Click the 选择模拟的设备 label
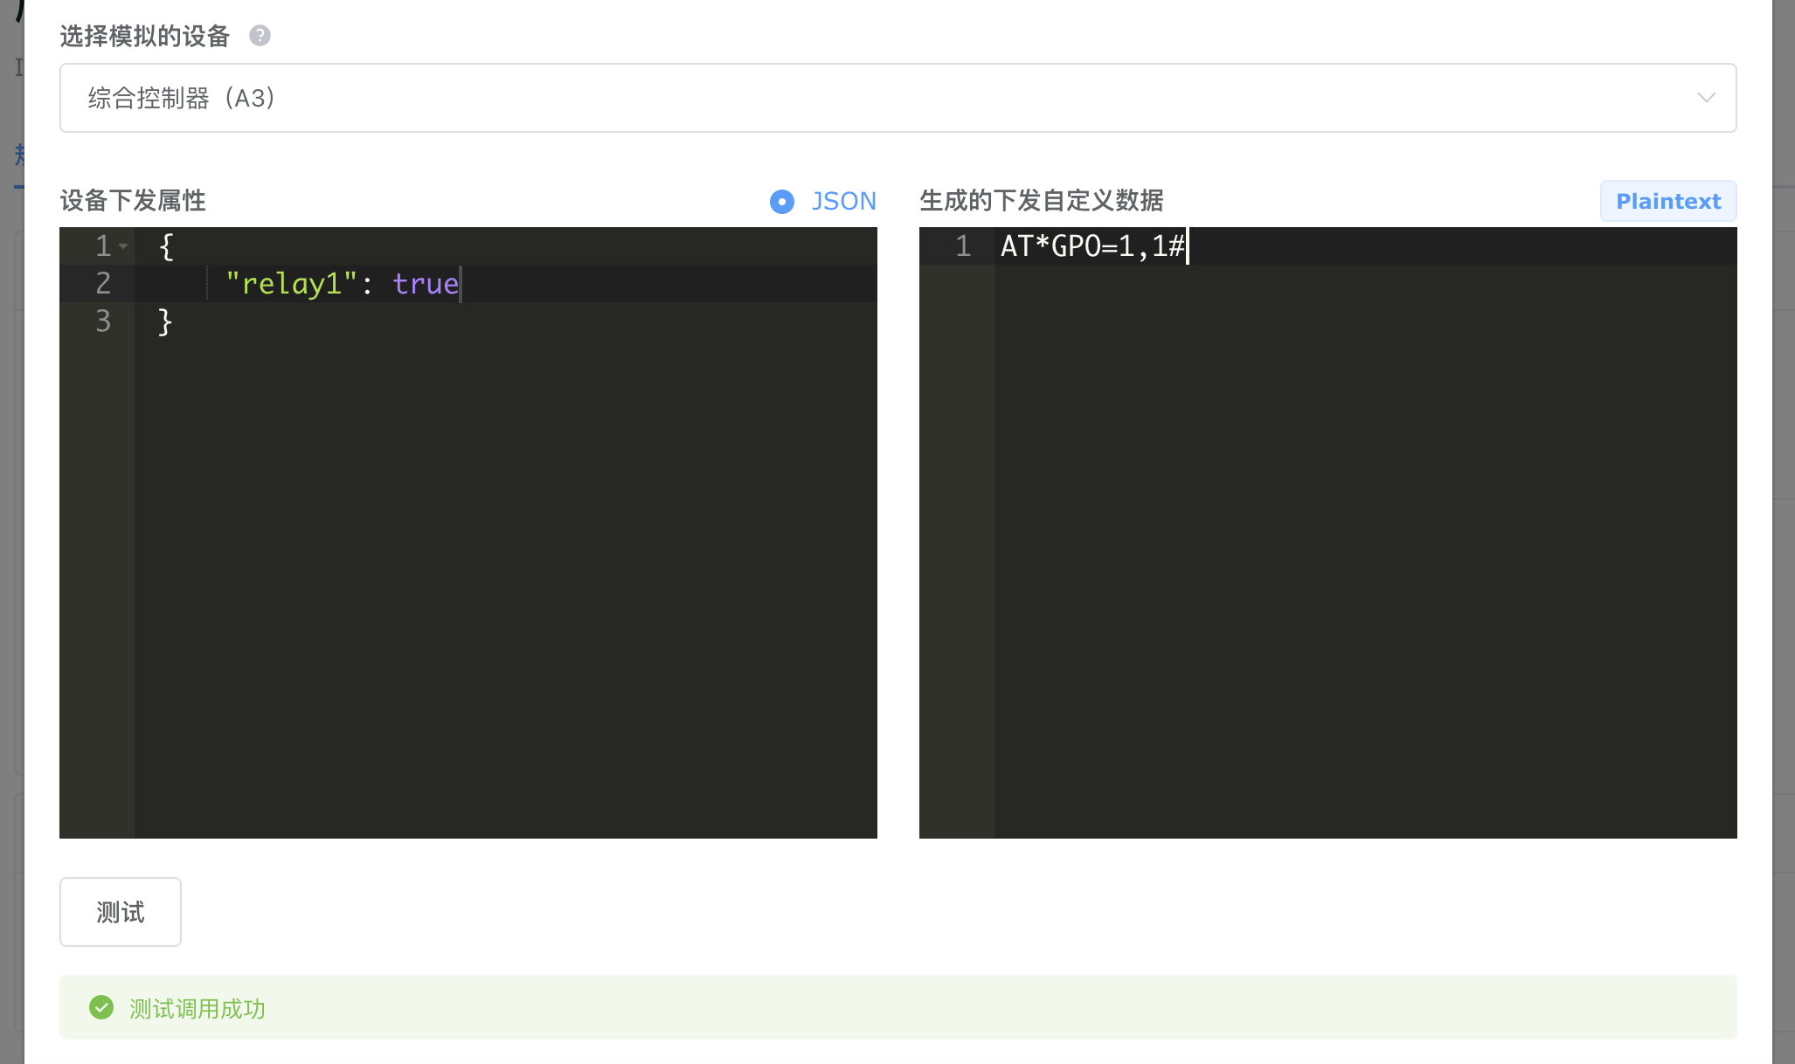This screenshot has width=1795, height=1064. pos(145,36)
